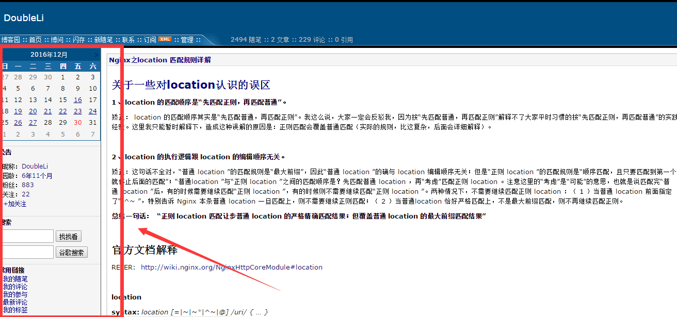Image resolution: width=677 pixels, height=317 pixels.
Task: Click heading 官方文档解释
Action: tap(145, 250)
